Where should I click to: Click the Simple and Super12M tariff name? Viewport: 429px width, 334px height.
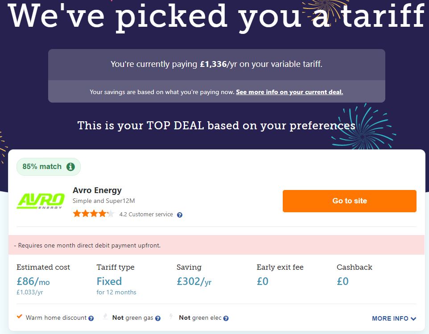[103, 201]
